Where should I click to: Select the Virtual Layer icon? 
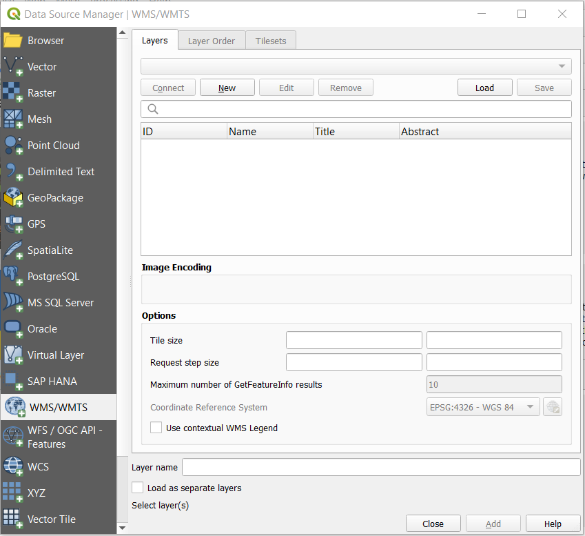13,355
